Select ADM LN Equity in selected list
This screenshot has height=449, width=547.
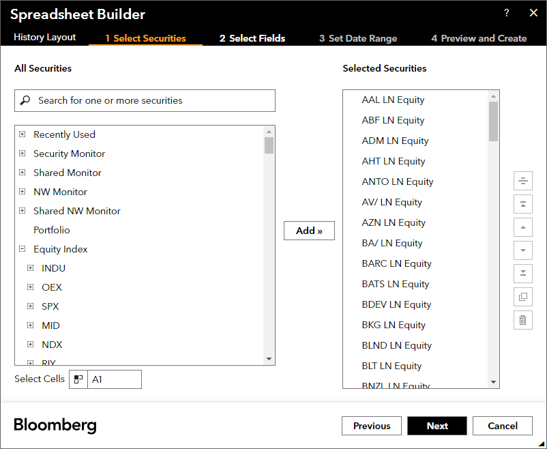[395, 141]
